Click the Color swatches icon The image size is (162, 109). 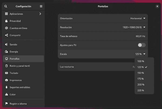pos(6,94)
